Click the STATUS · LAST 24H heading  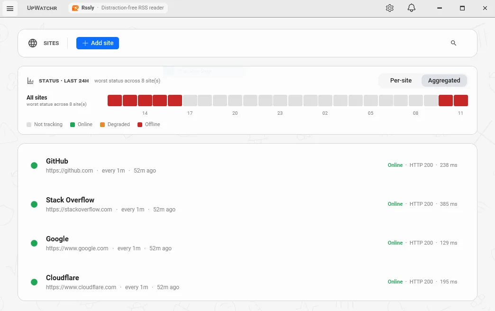[64, 81]
